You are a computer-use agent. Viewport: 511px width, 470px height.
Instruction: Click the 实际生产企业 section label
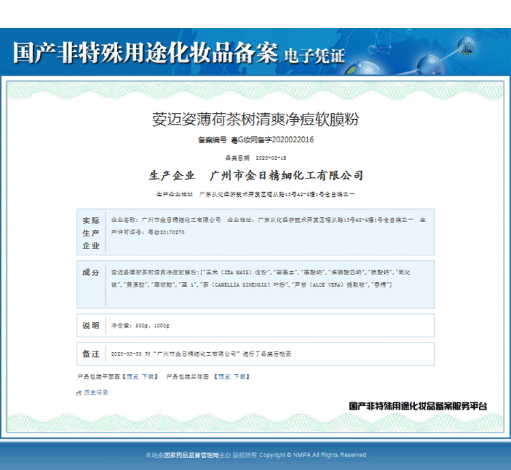point(91,233)
